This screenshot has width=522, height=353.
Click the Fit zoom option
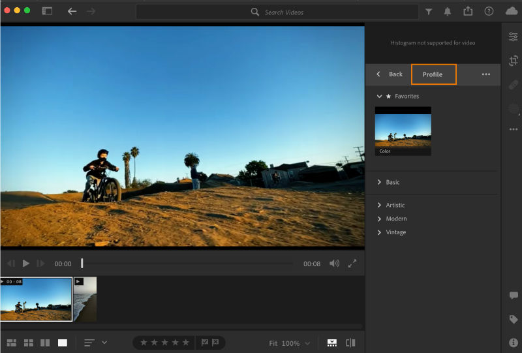pyautogui.click(x=273, y=343)
